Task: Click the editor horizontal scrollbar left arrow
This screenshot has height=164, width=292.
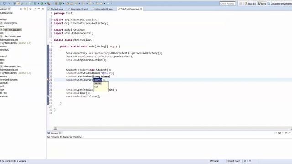Action: click(x=55, y=128)
